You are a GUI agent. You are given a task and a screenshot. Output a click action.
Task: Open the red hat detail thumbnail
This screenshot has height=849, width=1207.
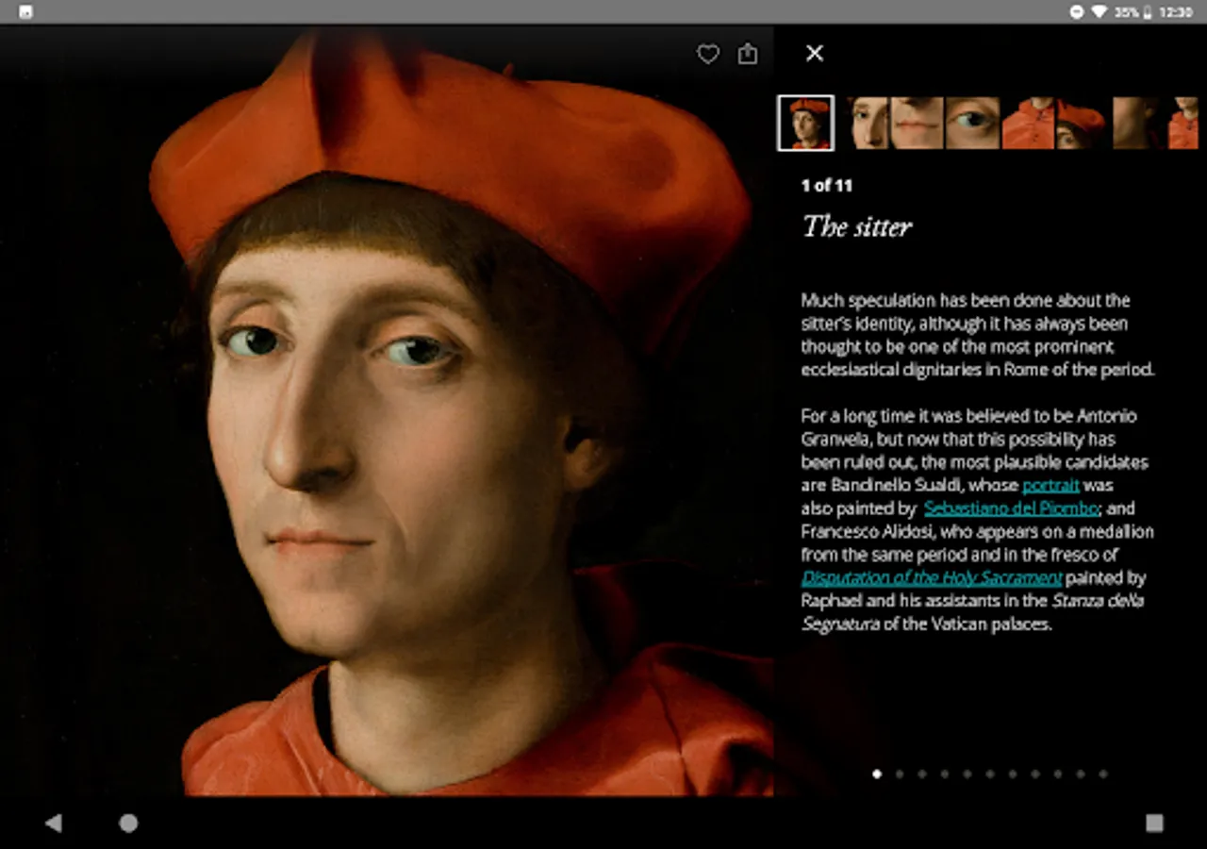pyautogui.click(x=1082, y=123)
